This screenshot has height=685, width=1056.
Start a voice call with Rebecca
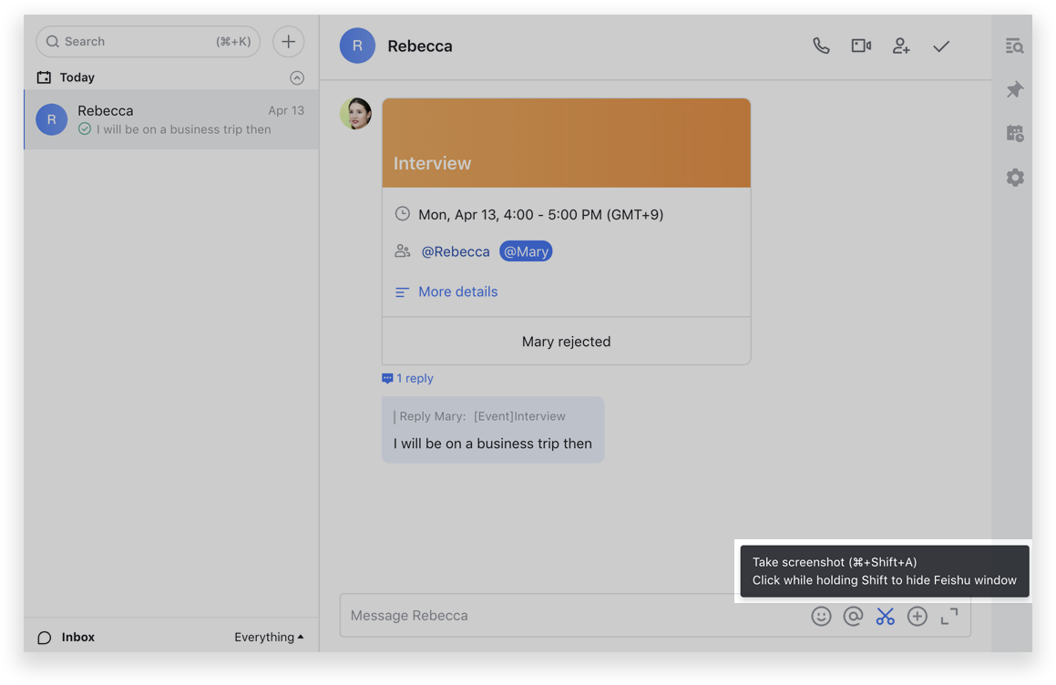click(x=821, y=46)
